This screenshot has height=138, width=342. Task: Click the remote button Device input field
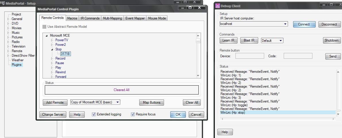[x=250, y=56]
